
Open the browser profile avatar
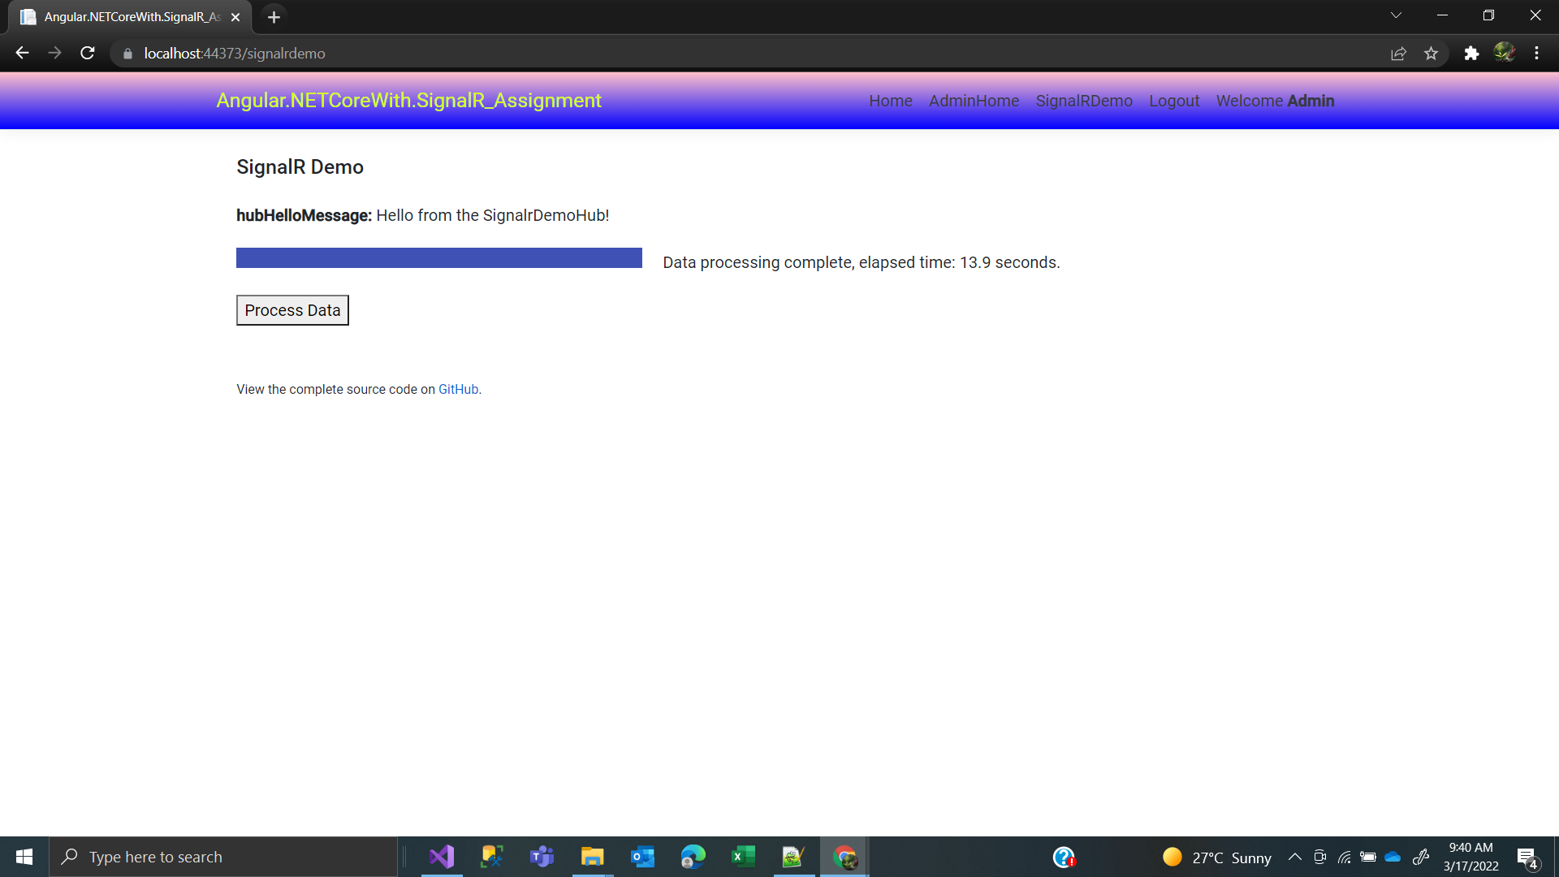tap(1504, 54)
